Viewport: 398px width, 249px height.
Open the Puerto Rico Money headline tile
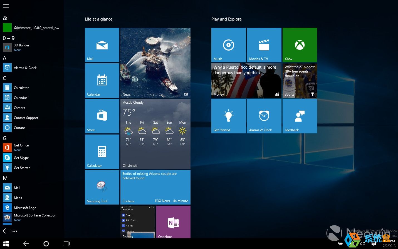pyautogui.click(x=246, y=81)
